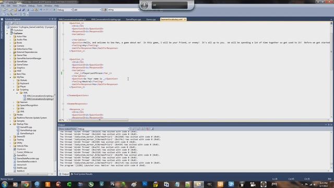This screenshot has width=334, height=188.
Task: Click Save All toolbar icon
Action: tap(23, 10)
